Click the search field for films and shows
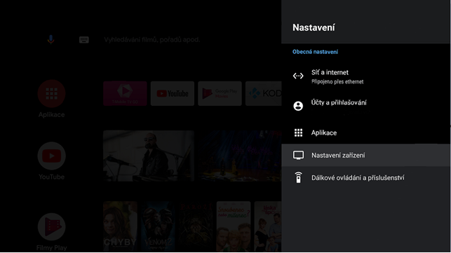451x253 pixels. coord(152,40)
